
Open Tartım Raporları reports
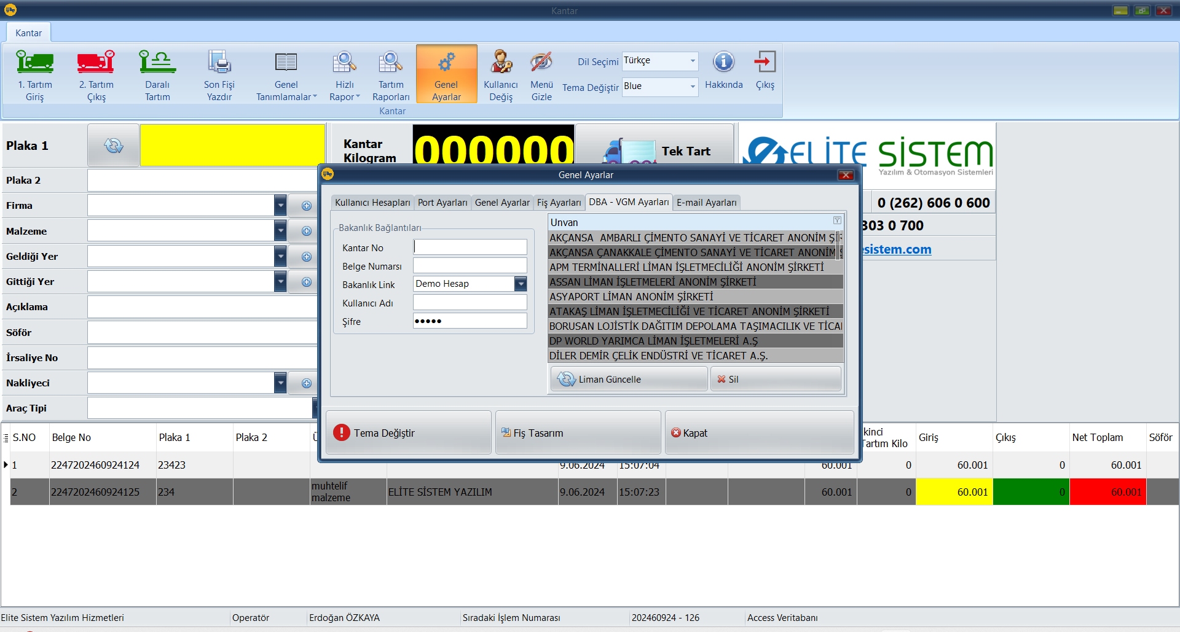tap(391, 75)
